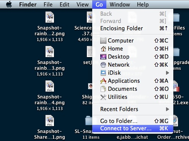The image size is (189, 141).
Task: Open Documents from the Go menu
Action: pyautogui.click(x=133, y=89)
